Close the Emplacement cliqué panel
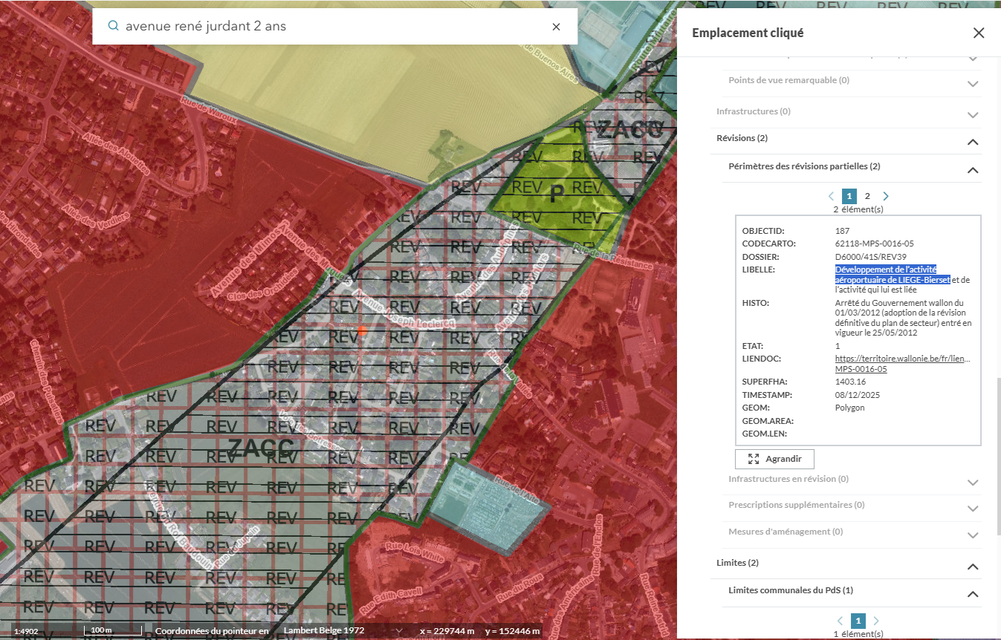This screenshot has width=1001, height=640. click(x=978, y=33)
